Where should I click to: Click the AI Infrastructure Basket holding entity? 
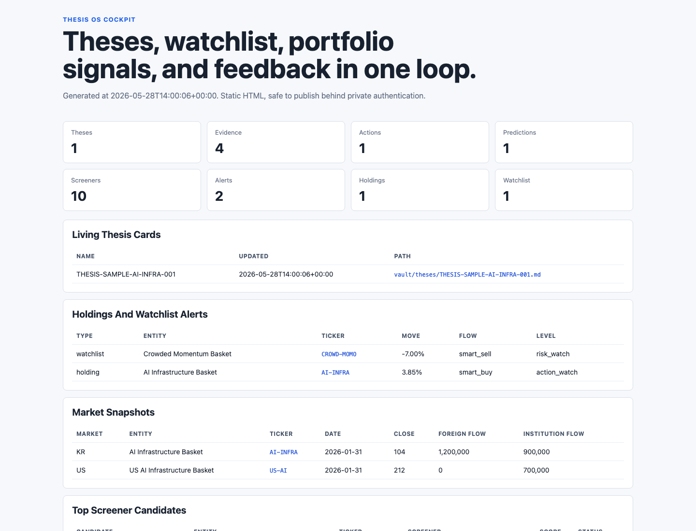point(180,372)
